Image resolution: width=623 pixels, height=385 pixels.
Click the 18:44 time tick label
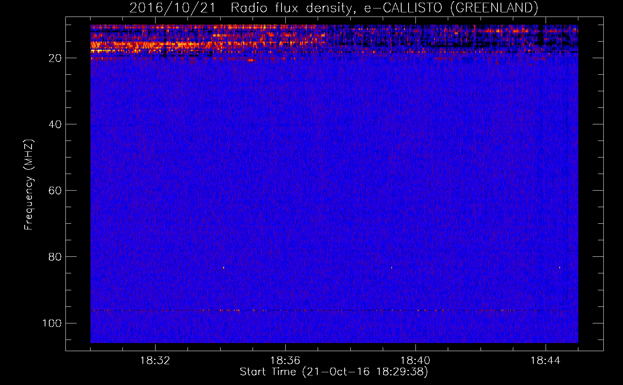pyautogui.click(x=546, y=361)
